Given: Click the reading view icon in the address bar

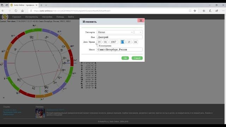Looking at the screenshot, I should (x=190, y=11).
